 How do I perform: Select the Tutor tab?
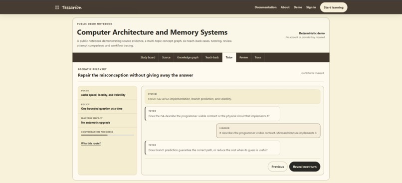pyautogui.click(x=229, y=57)
